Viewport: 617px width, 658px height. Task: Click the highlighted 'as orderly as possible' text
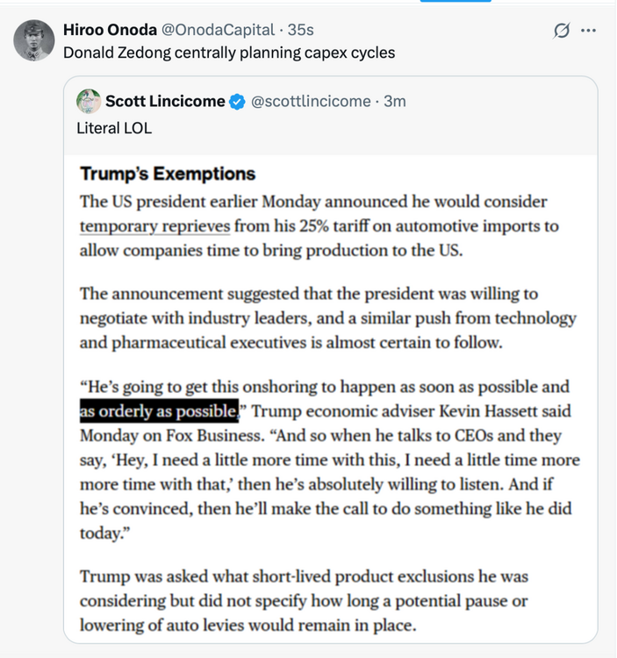[x=159, y=411]
